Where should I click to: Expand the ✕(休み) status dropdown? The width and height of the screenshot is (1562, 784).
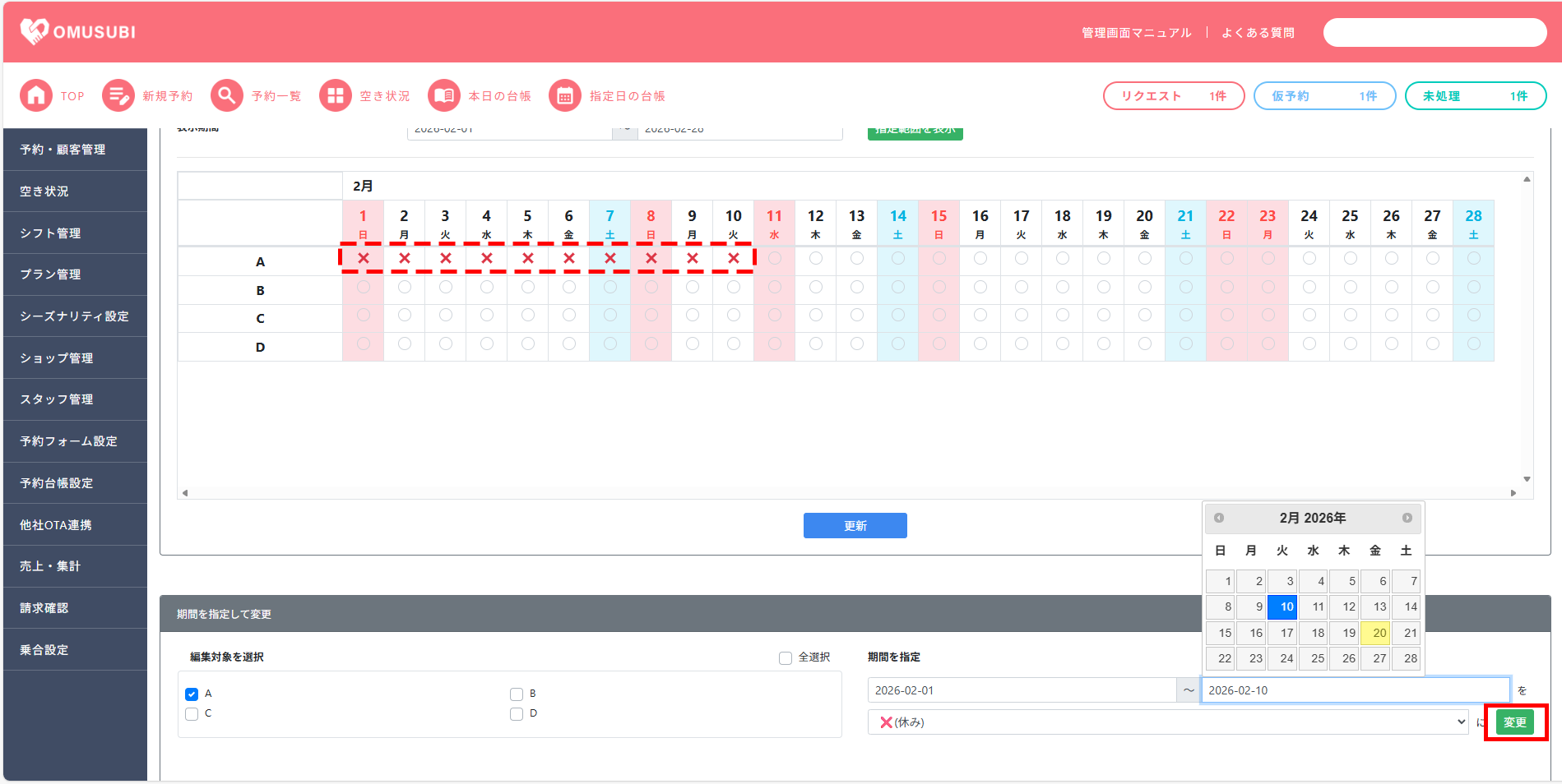(1167, 722)
